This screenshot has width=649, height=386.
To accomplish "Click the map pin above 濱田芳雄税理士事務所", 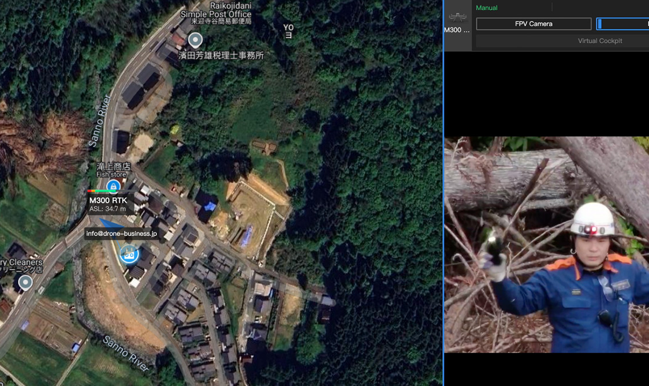I will tap(195, 40).
